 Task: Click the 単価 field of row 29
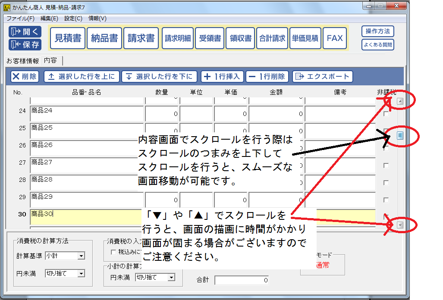(231, 200)
